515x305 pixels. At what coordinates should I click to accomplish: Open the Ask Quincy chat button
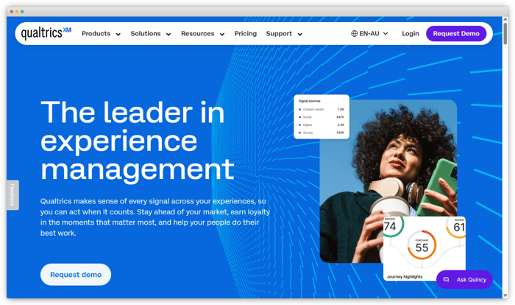click(464, 280)
